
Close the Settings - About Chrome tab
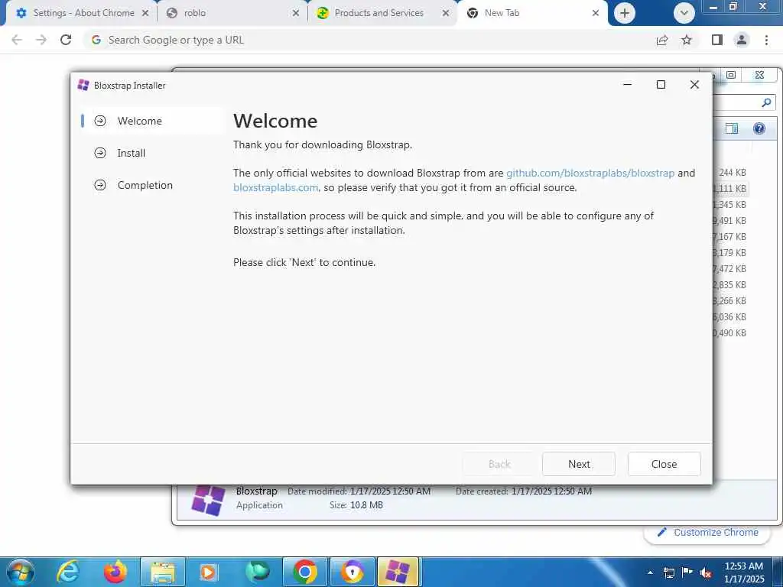click(x=145, y=13)
